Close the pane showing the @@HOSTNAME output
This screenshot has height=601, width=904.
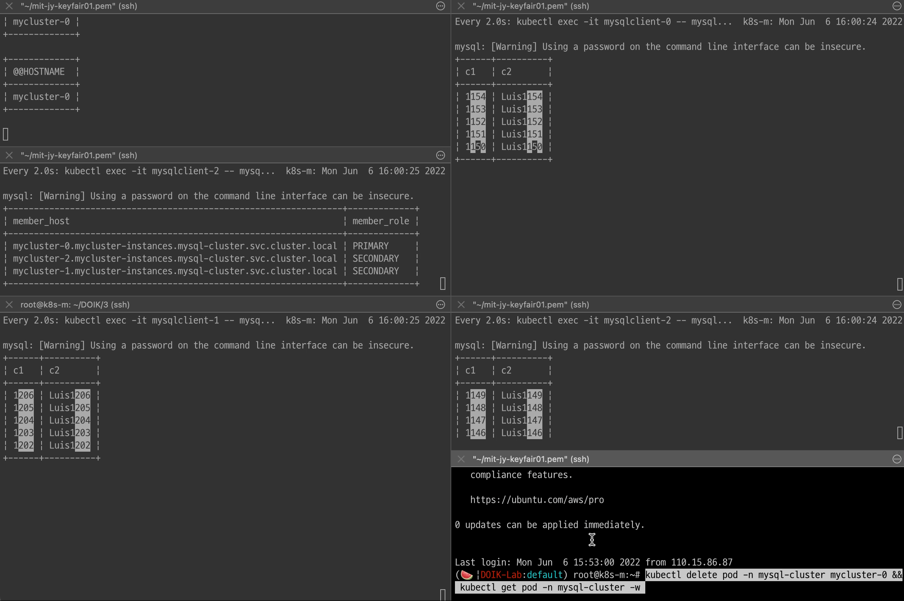9,6
